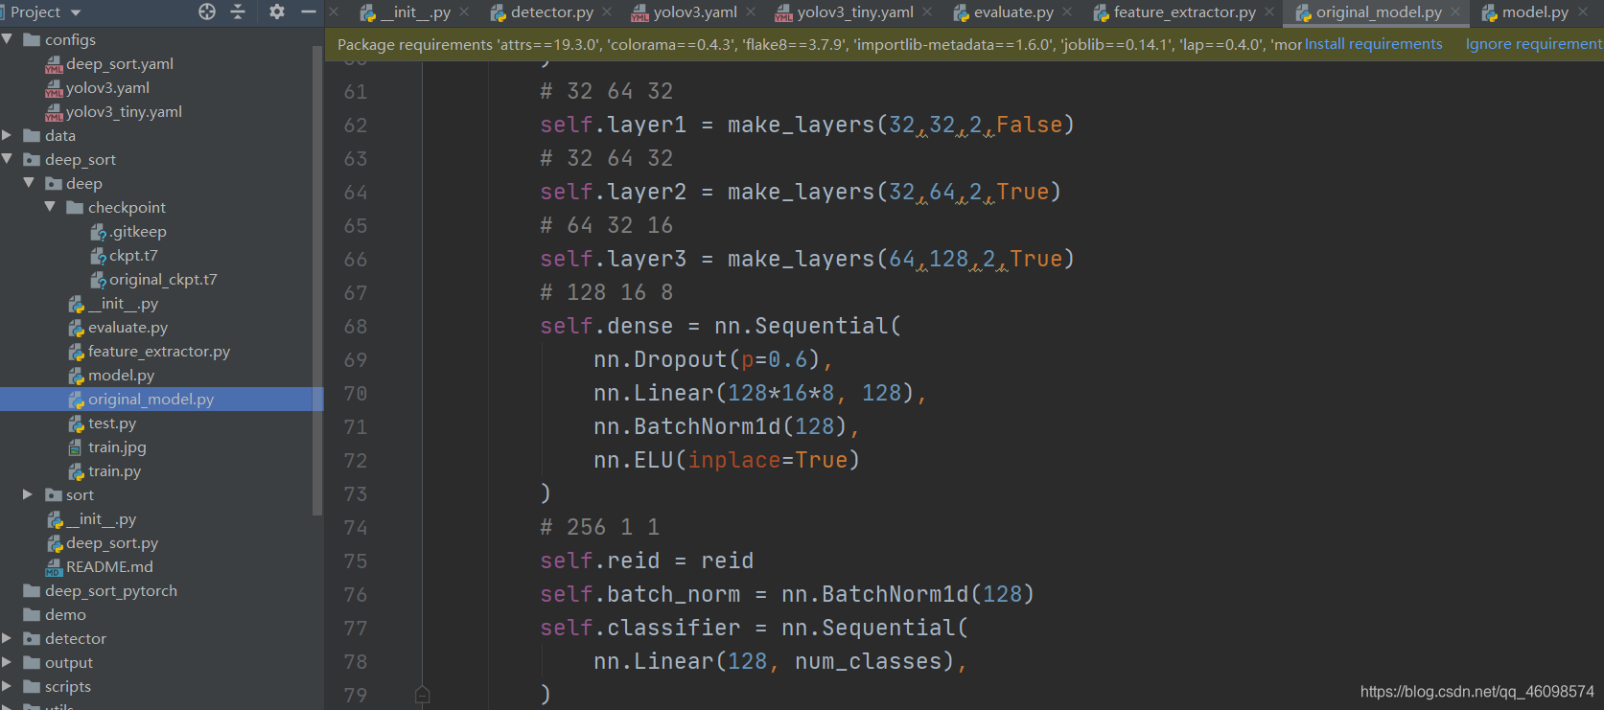Screen dimensions: 1604x710
Task: Click Install requirements link
Action: 1373,44
